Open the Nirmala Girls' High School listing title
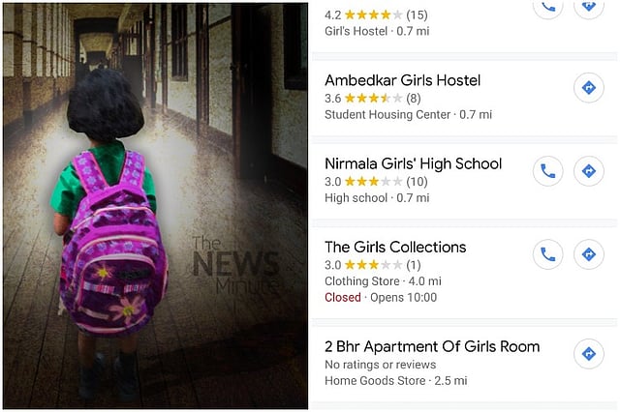The image size is (620, 412). (414, 163)
